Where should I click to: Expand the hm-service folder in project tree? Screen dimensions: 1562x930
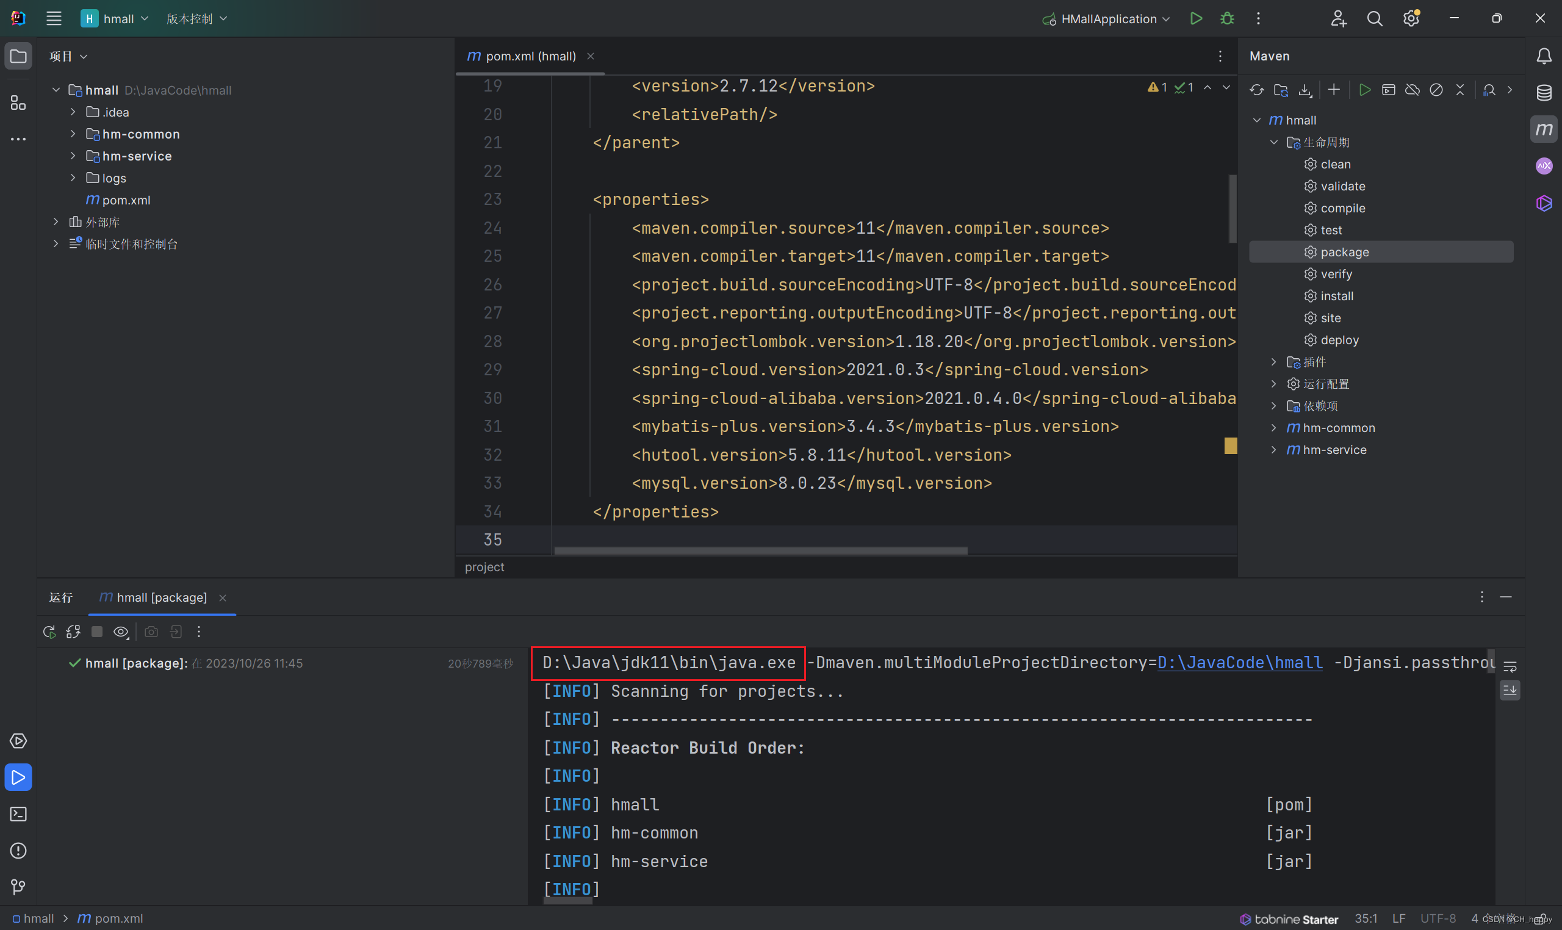pos(73,156)
